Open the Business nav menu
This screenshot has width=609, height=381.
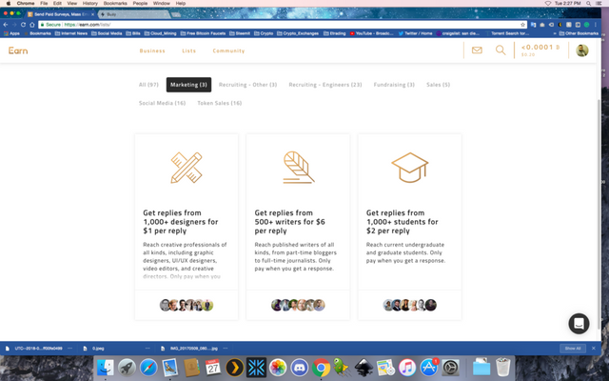coord(152,50)
